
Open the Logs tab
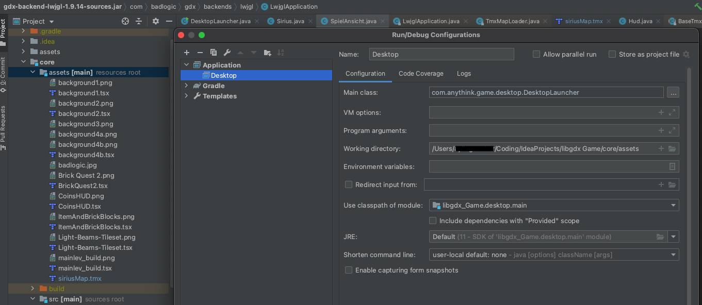click(464, 74)
